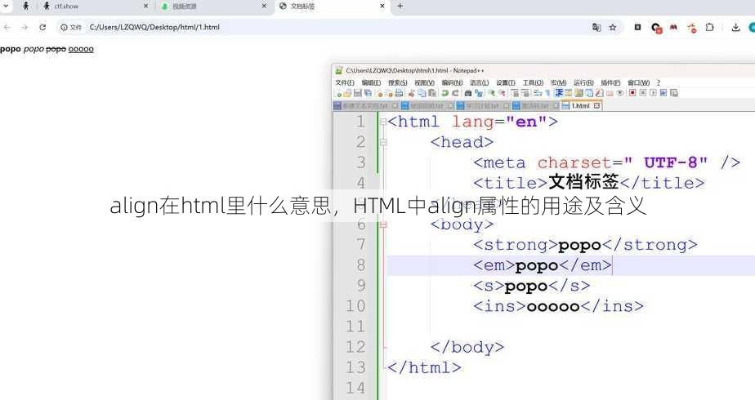Open the 宏(M) menu in Notepad++
755x400 pixels.
tap(559, 82)
